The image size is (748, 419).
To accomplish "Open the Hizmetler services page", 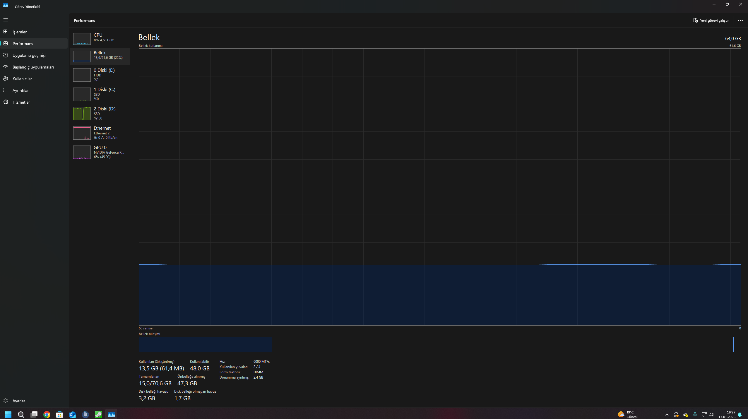I will tap(21, 102).
